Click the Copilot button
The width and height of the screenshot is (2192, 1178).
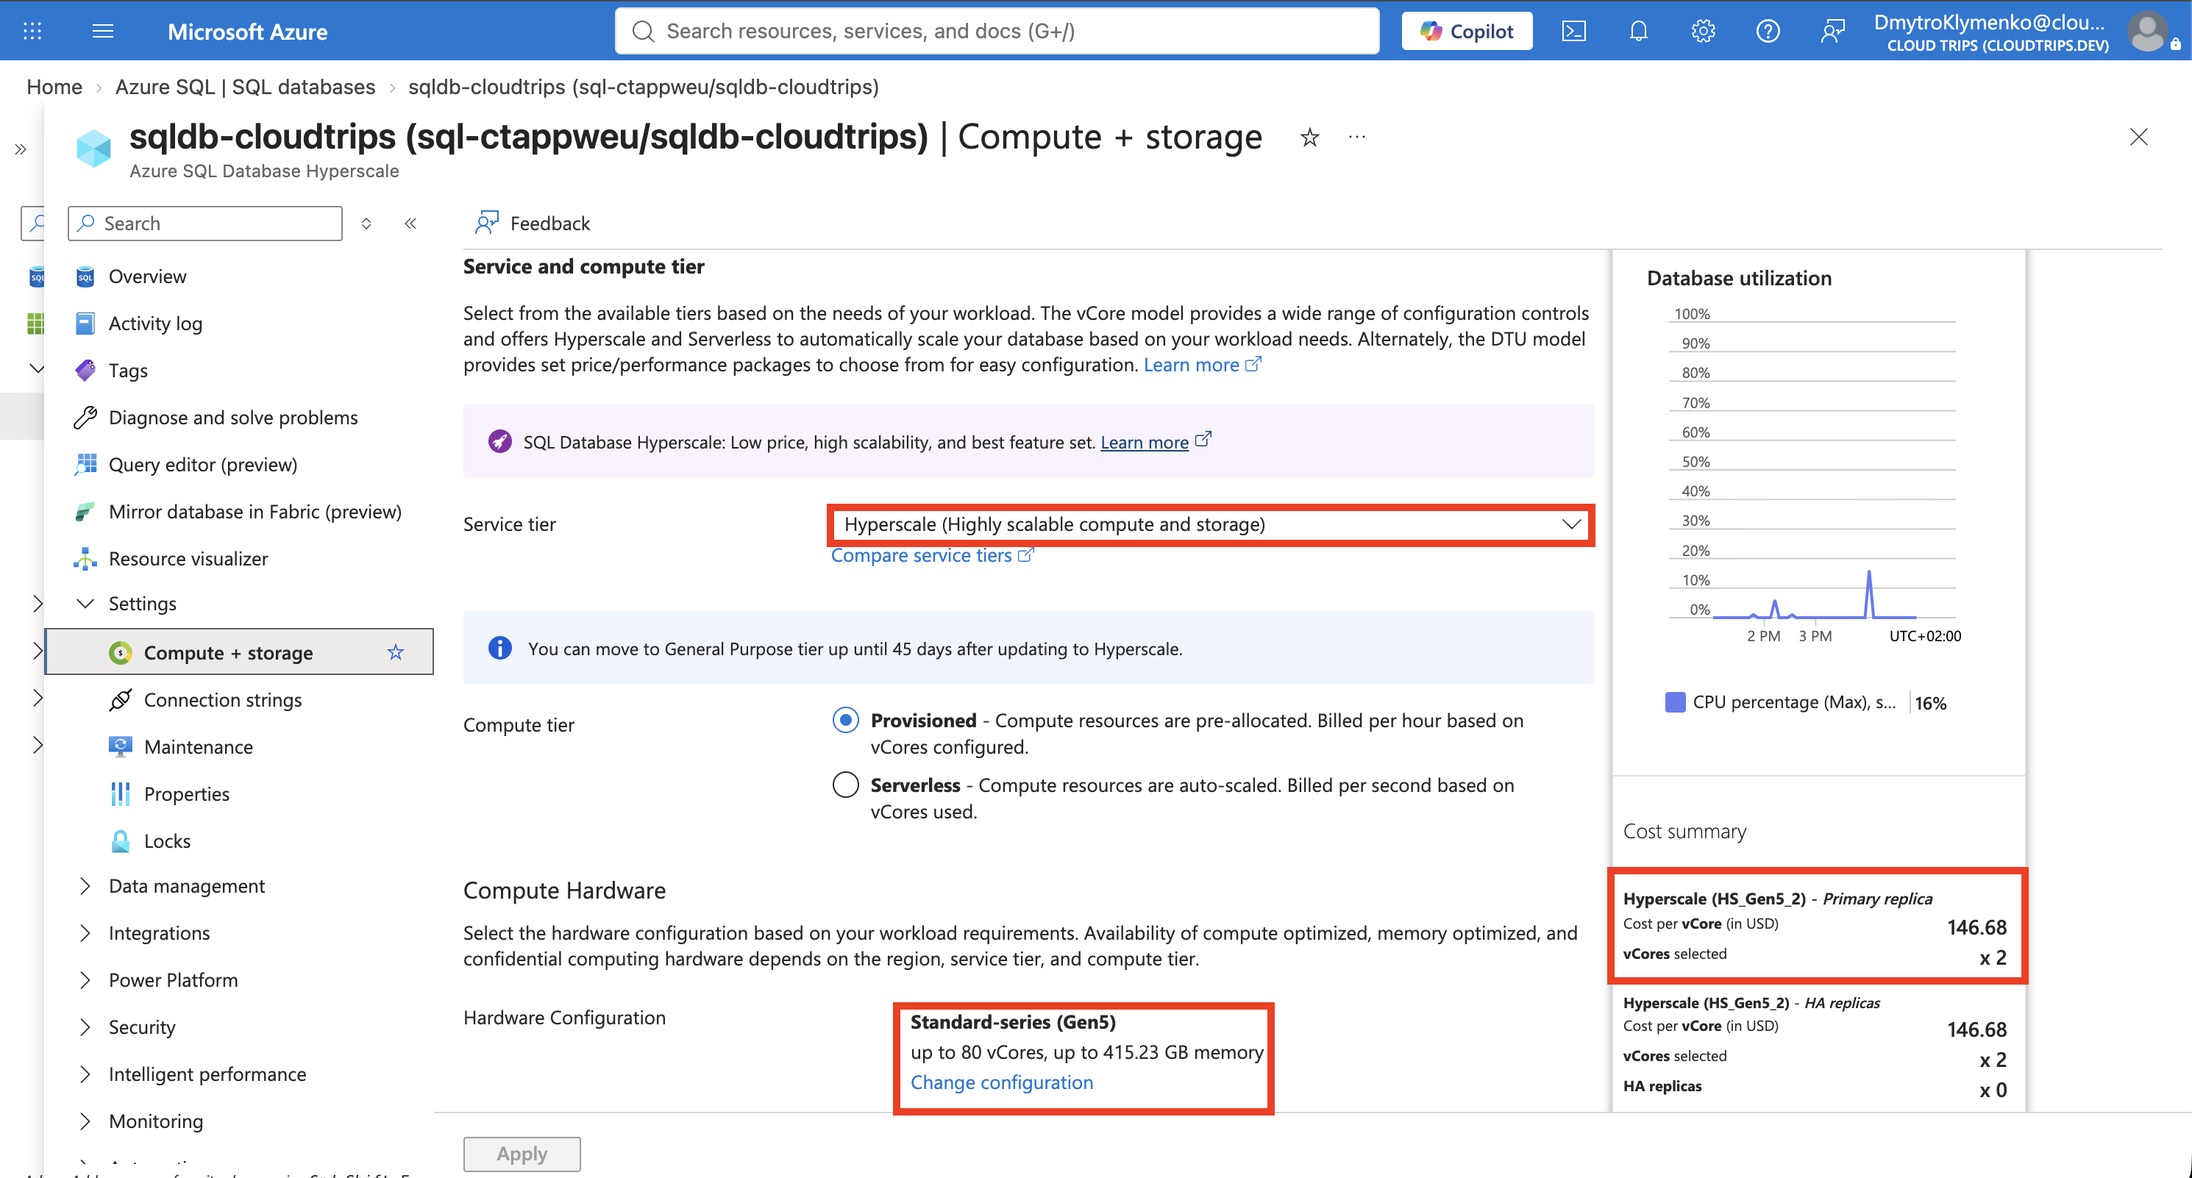click(1467, 32)
